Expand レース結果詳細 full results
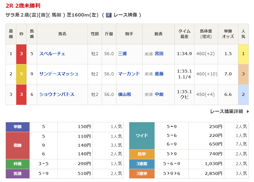254x182 pixels. (x=227, y=112)
